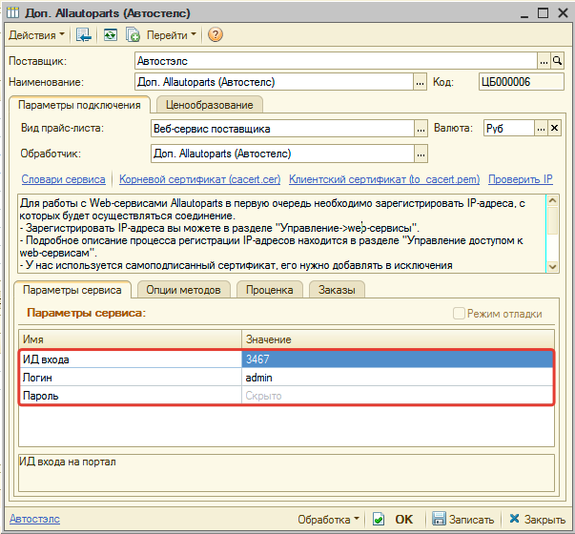Open ellipsis button for Вид прайс-листа

click(421, 129)
